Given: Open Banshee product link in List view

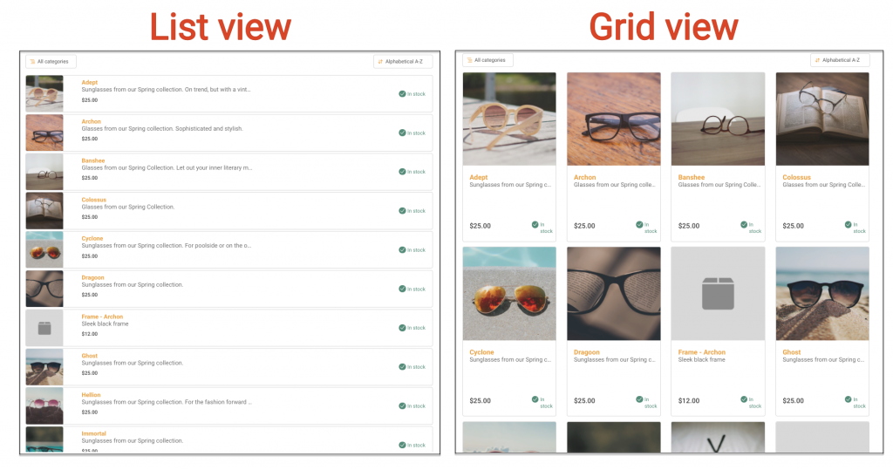Looking at the screenshot, I should pyautogui.click(x=92, y=160).
